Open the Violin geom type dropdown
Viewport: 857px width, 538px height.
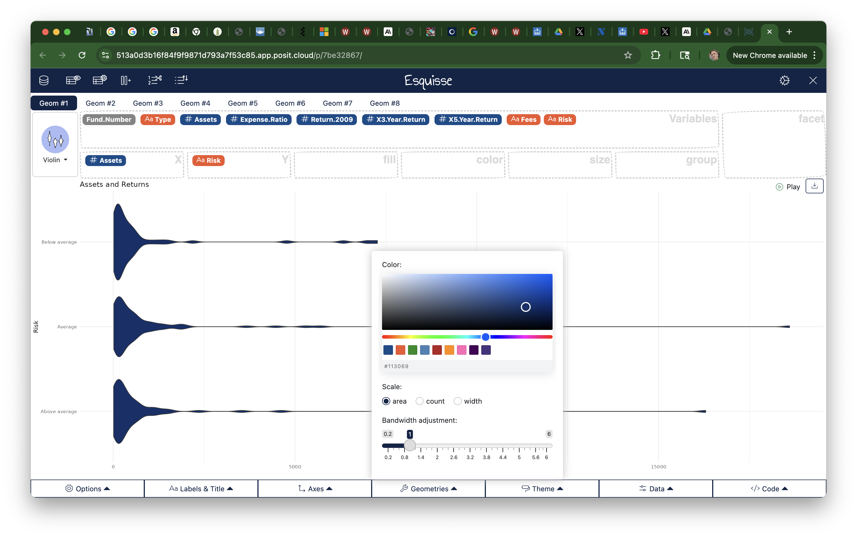[x=55, y=160]
